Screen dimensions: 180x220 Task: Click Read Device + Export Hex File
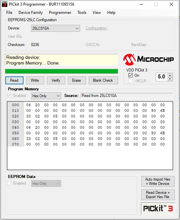pos(158,195)
